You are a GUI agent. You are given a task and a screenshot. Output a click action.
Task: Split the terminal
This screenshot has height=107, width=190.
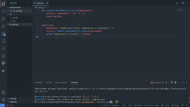[172, 83]
